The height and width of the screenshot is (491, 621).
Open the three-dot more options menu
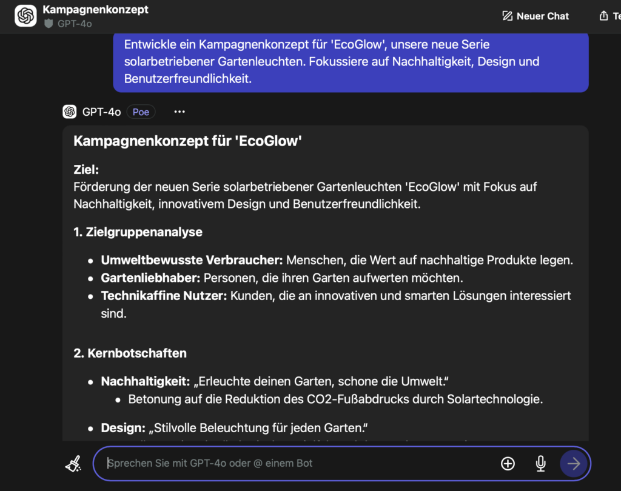click(180, 112)
